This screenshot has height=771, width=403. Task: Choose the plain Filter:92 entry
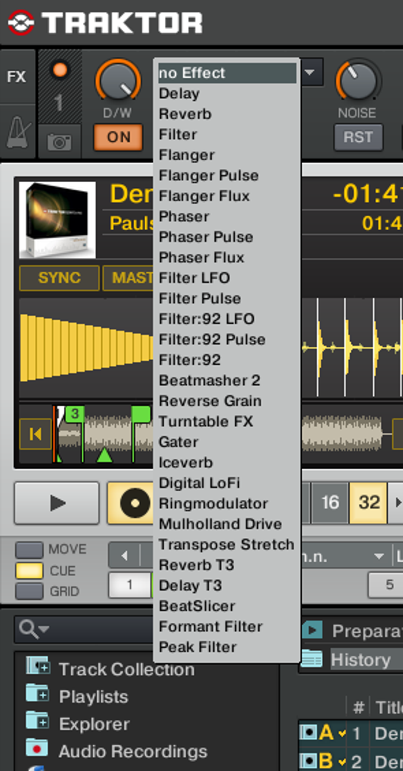click(227, 361)
